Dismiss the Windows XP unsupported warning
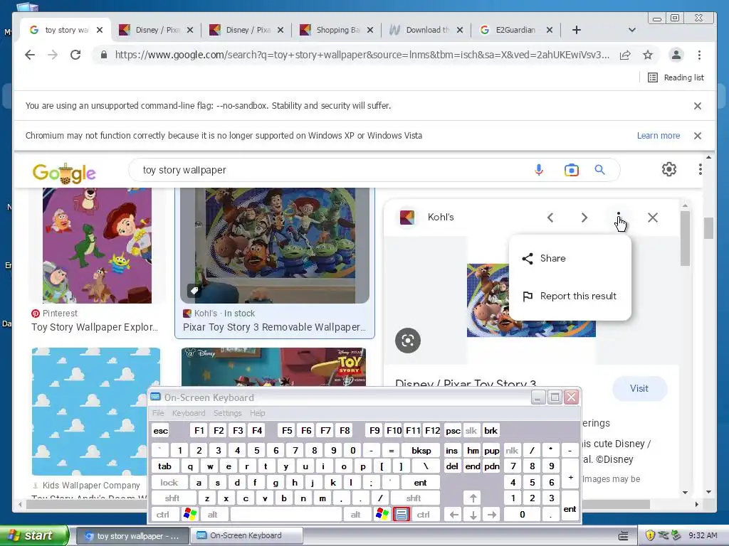Screen dimensions: 729x546 [x=698, y=136]
